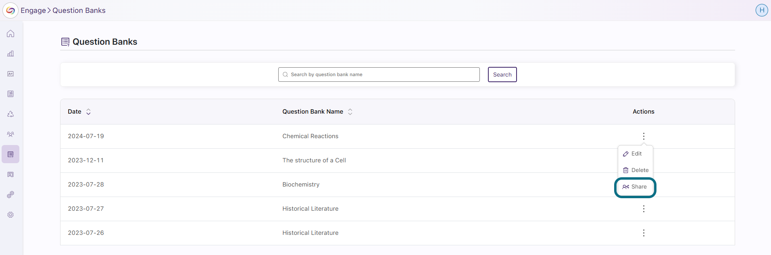Open the settings gear sidebar icon
This screenshot has height=255, width=771.
[x=10, y=215]
